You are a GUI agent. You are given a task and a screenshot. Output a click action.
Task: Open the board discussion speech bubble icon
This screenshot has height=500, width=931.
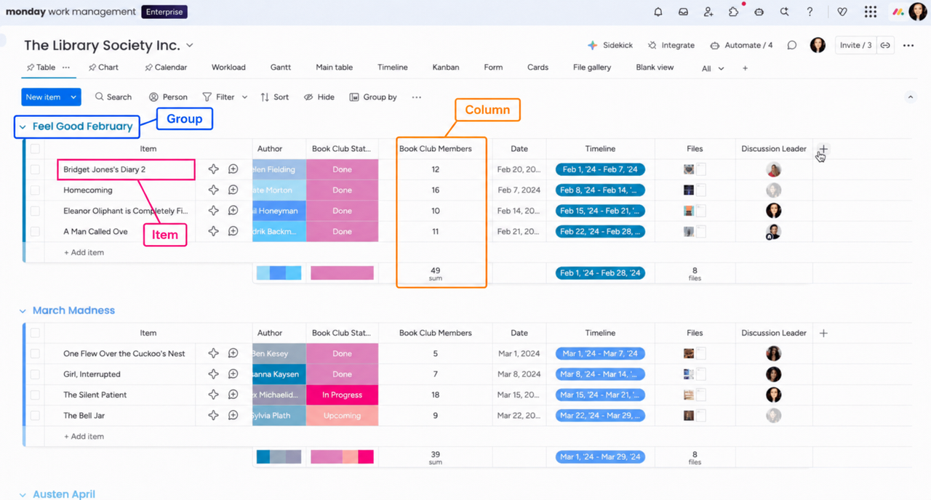pyautogui.click(x=792, y=45)
